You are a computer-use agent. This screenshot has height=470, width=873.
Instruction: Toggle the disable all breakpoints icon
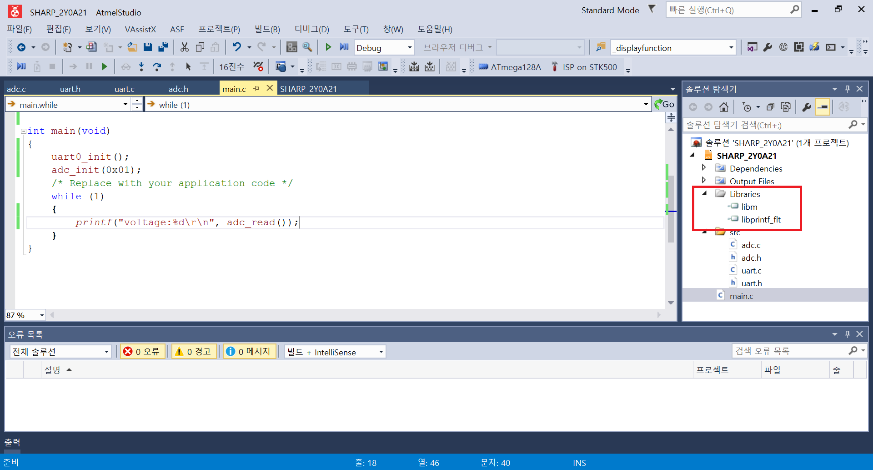click(x=258, y=67)
